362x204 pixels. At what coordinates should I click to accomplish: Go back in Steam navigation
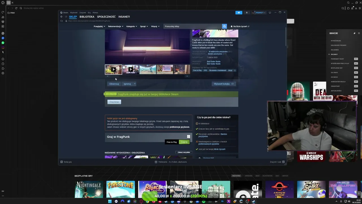[x=61, y=17]
